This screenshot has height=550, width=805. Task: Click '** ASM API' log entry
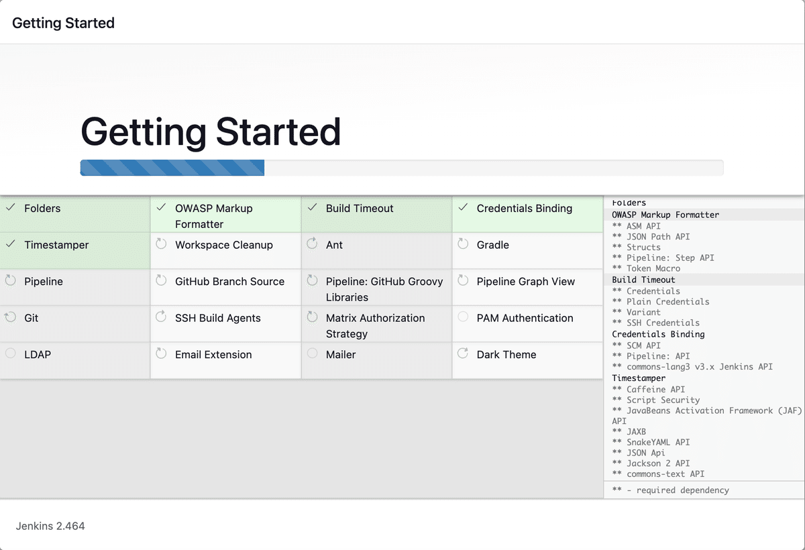[x=637, y=226]
